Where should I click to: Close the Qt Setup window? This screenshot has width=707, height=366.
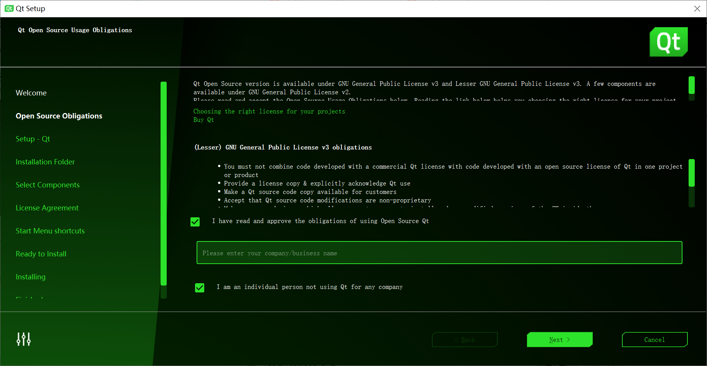coord(697,8)
